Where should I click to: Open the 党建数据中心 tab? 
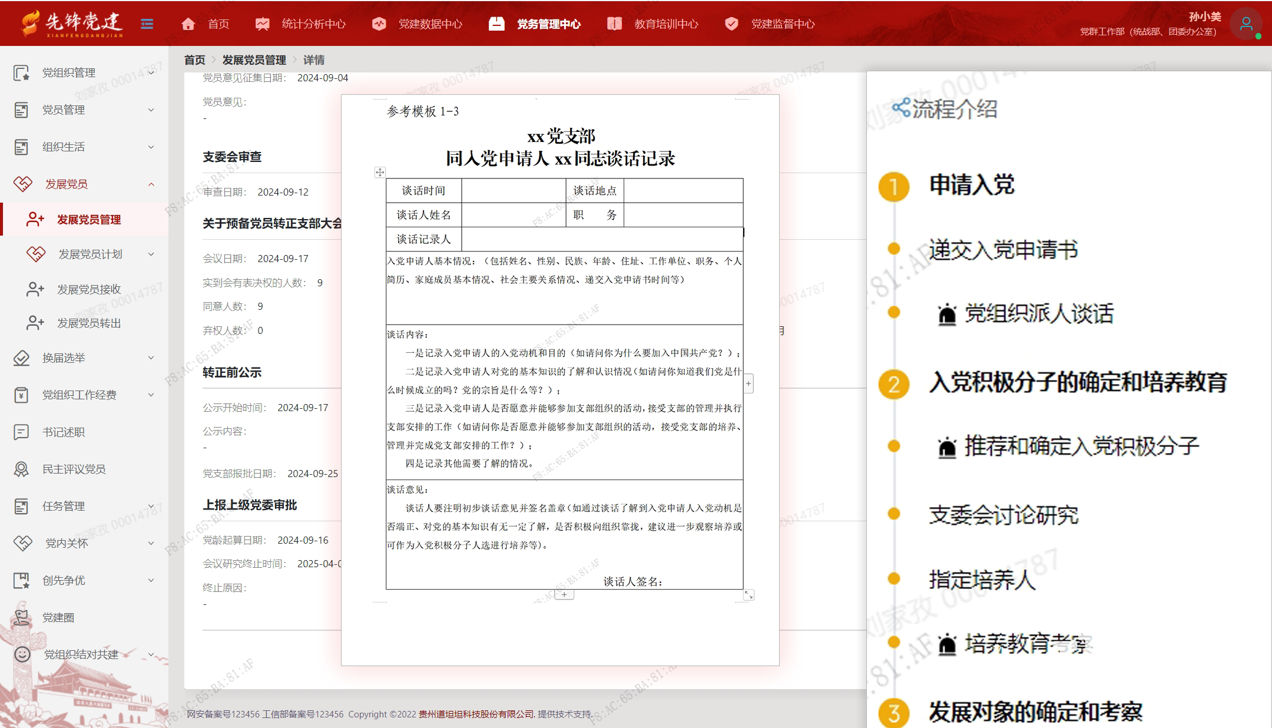pos(430,24)
